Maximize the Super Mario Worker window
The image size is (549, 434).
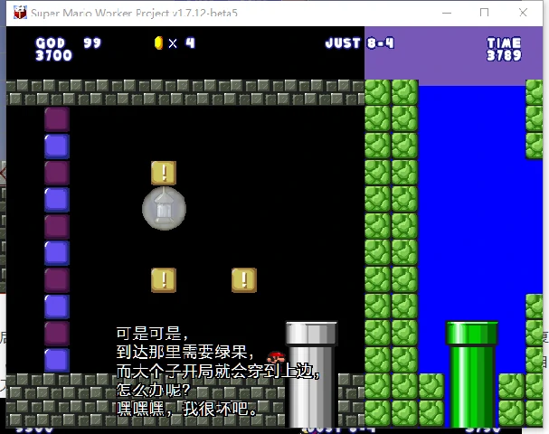(484, 13)
